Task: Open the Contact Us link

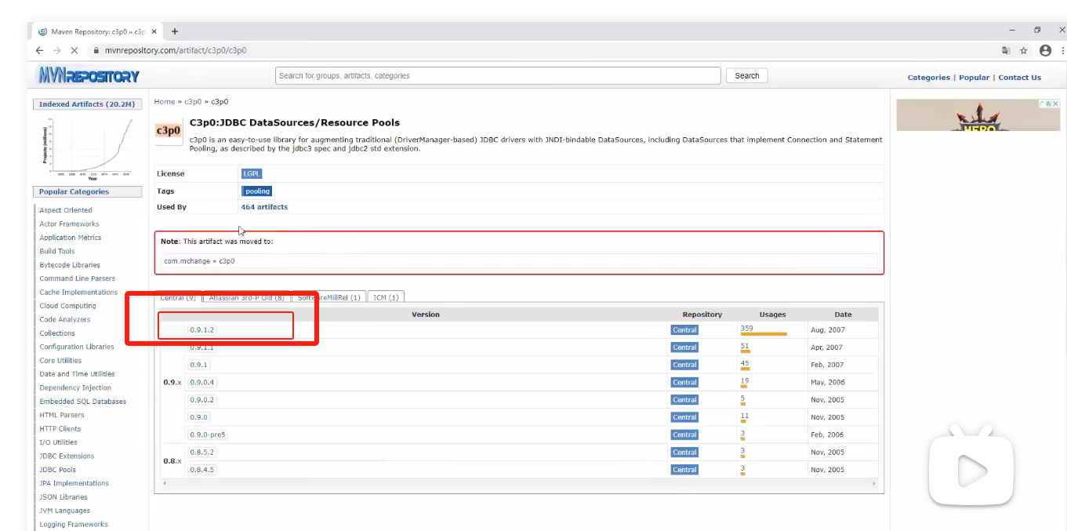Action: (1019, 78)
